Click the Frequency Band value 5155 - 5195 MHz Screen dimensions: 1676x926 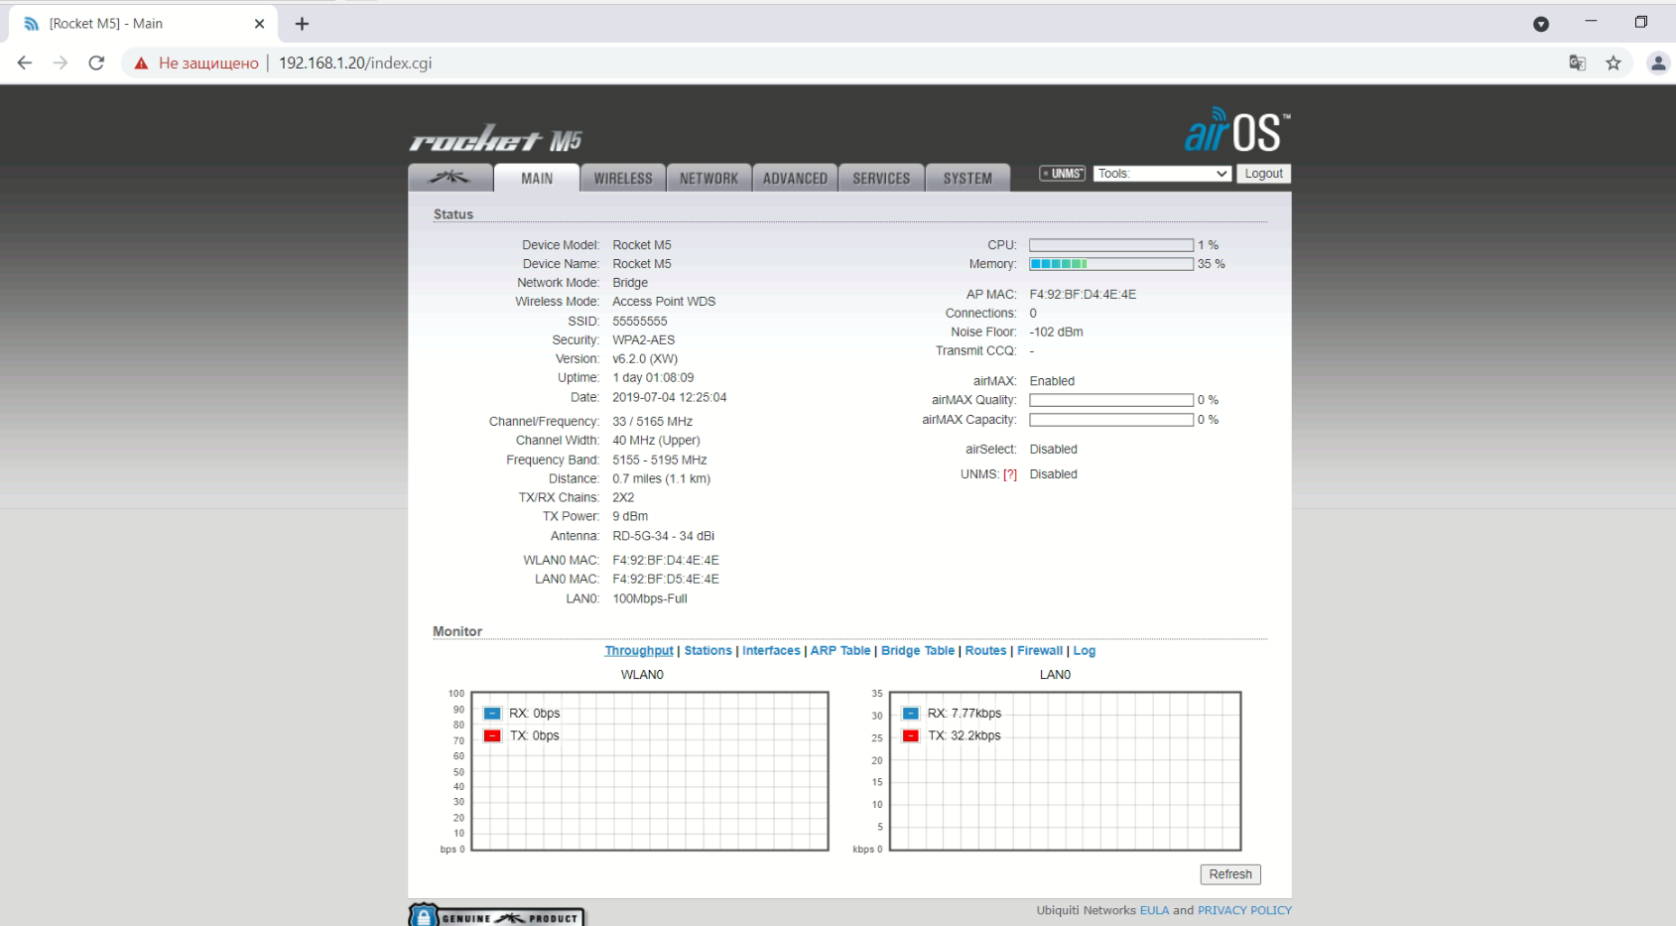660,461
